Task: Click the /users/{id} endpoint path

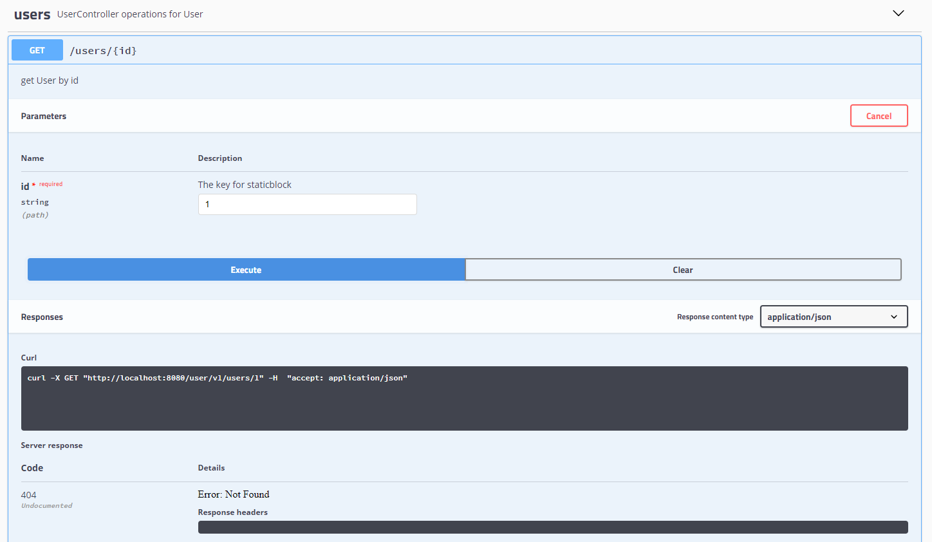Action: click(x=103, y=50)
